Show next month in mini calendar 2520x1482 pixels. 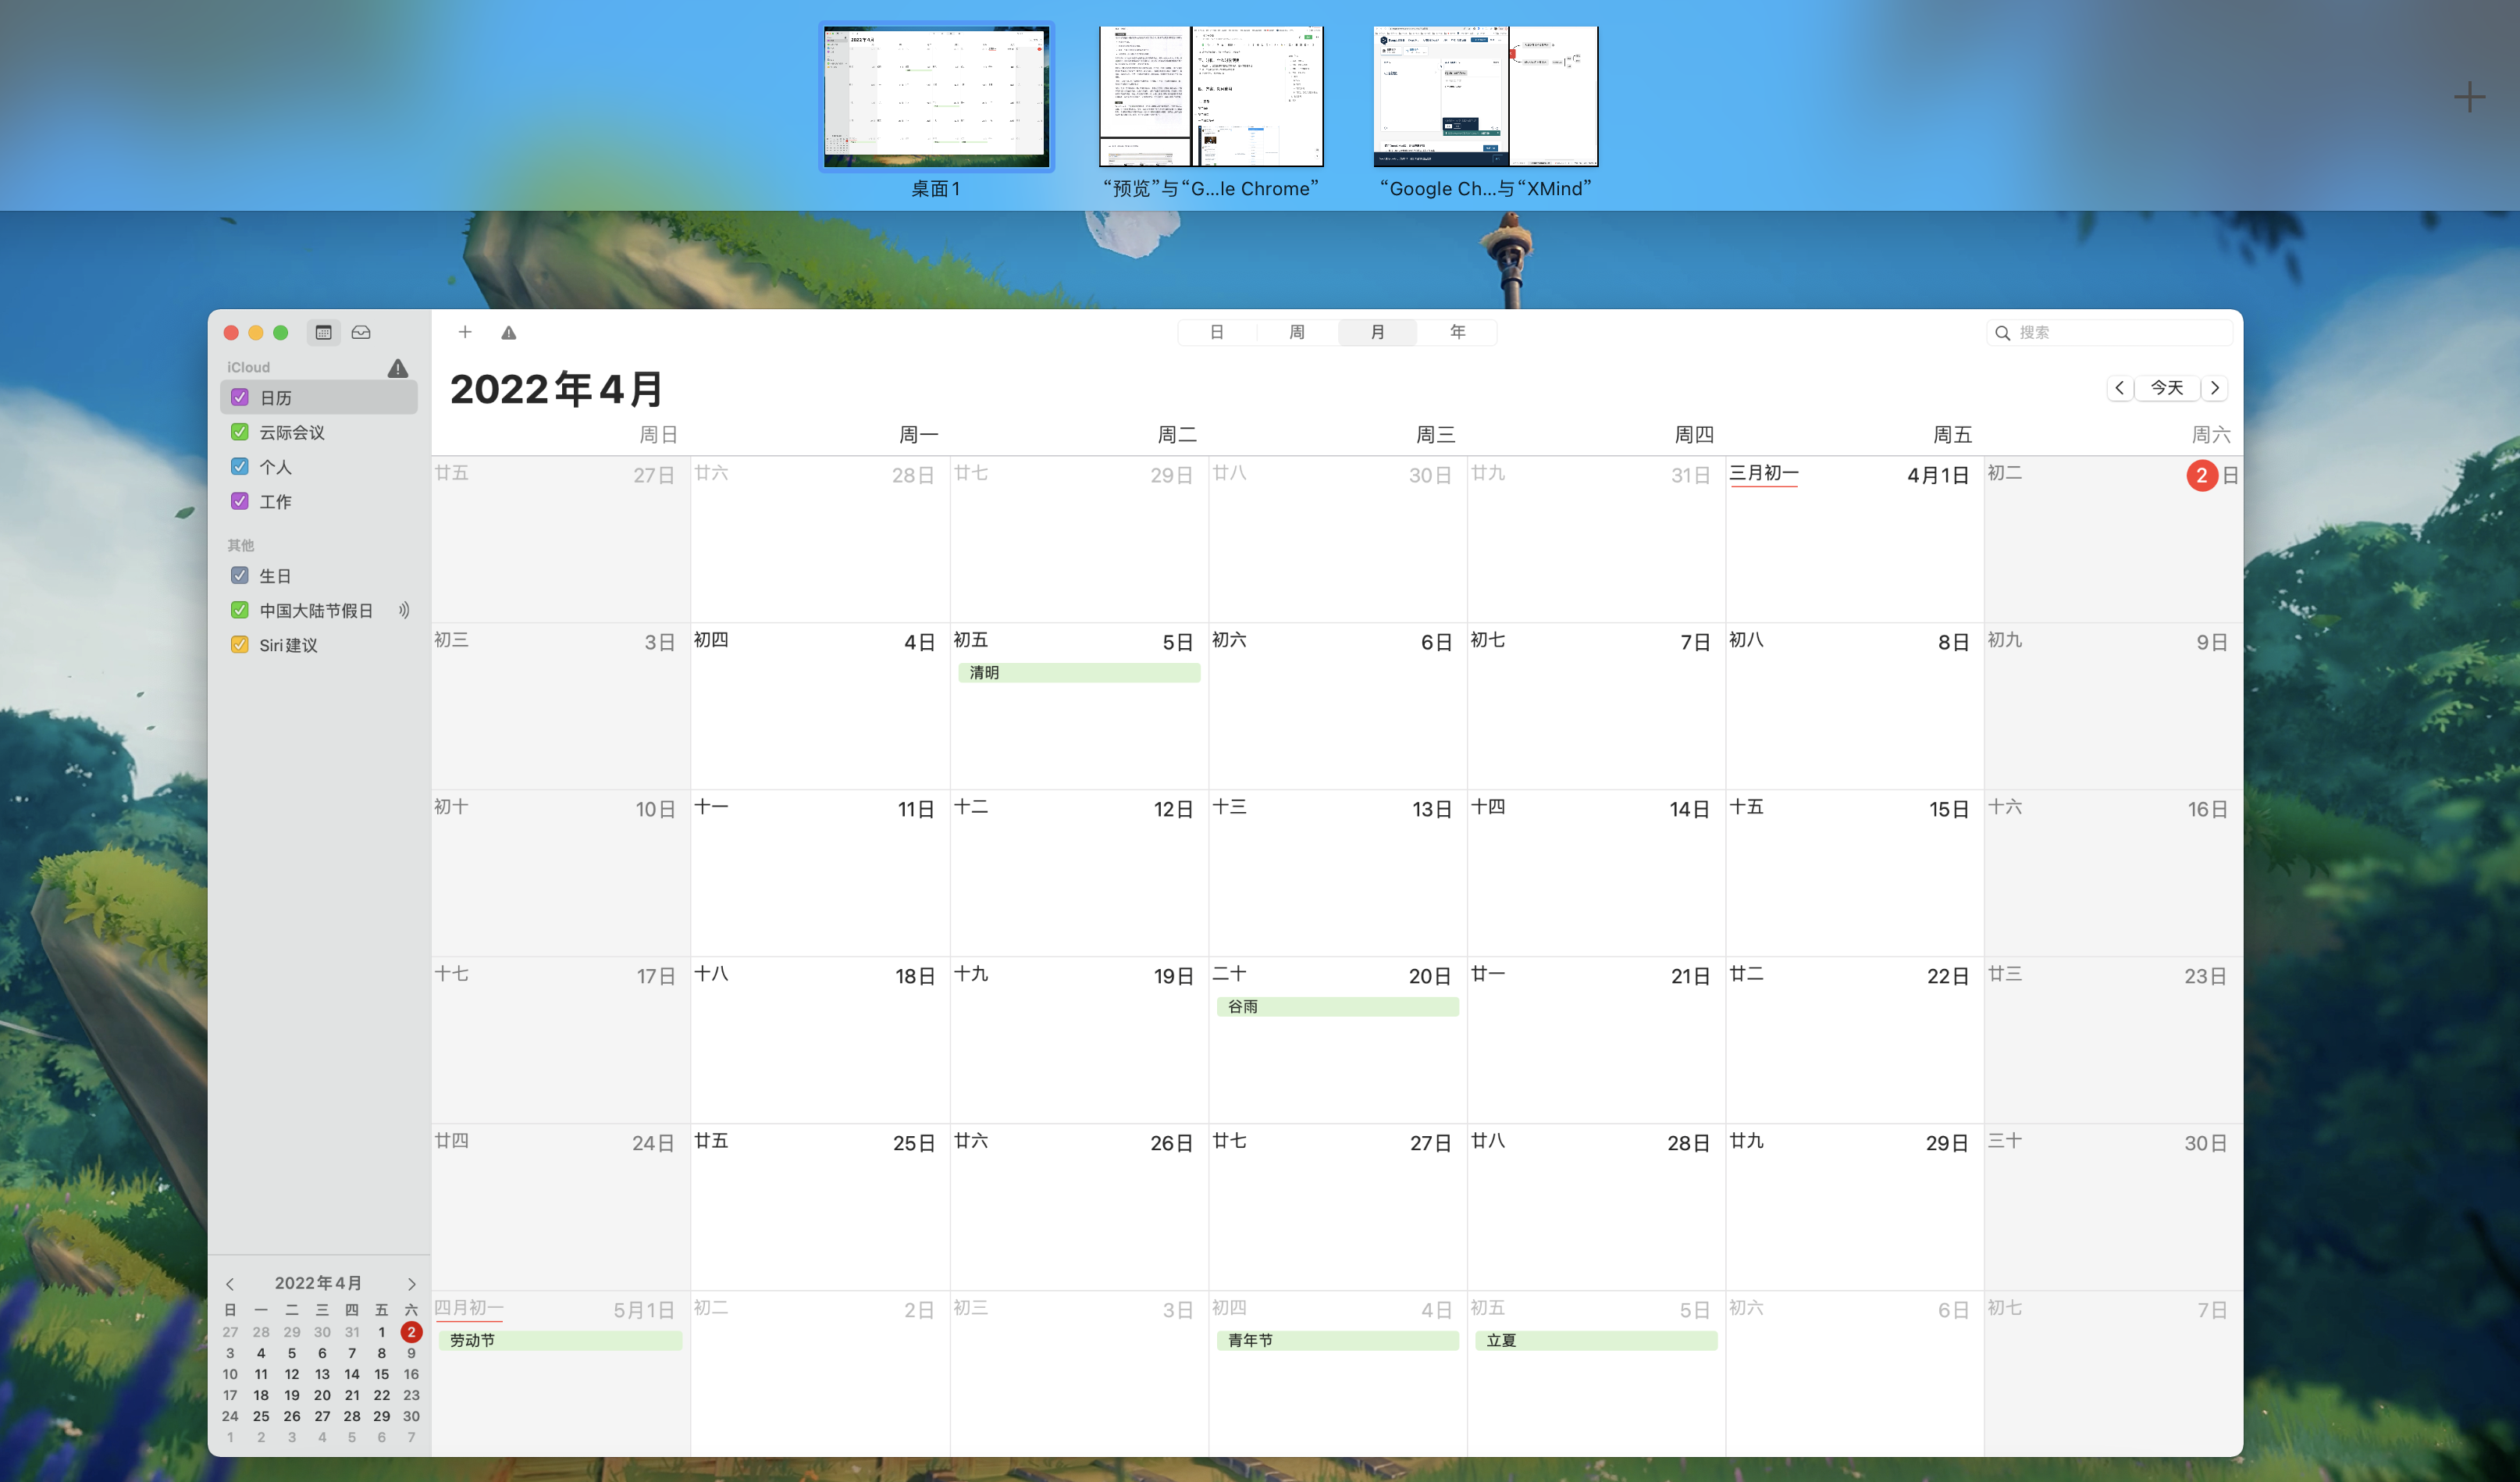[411, 1284]
